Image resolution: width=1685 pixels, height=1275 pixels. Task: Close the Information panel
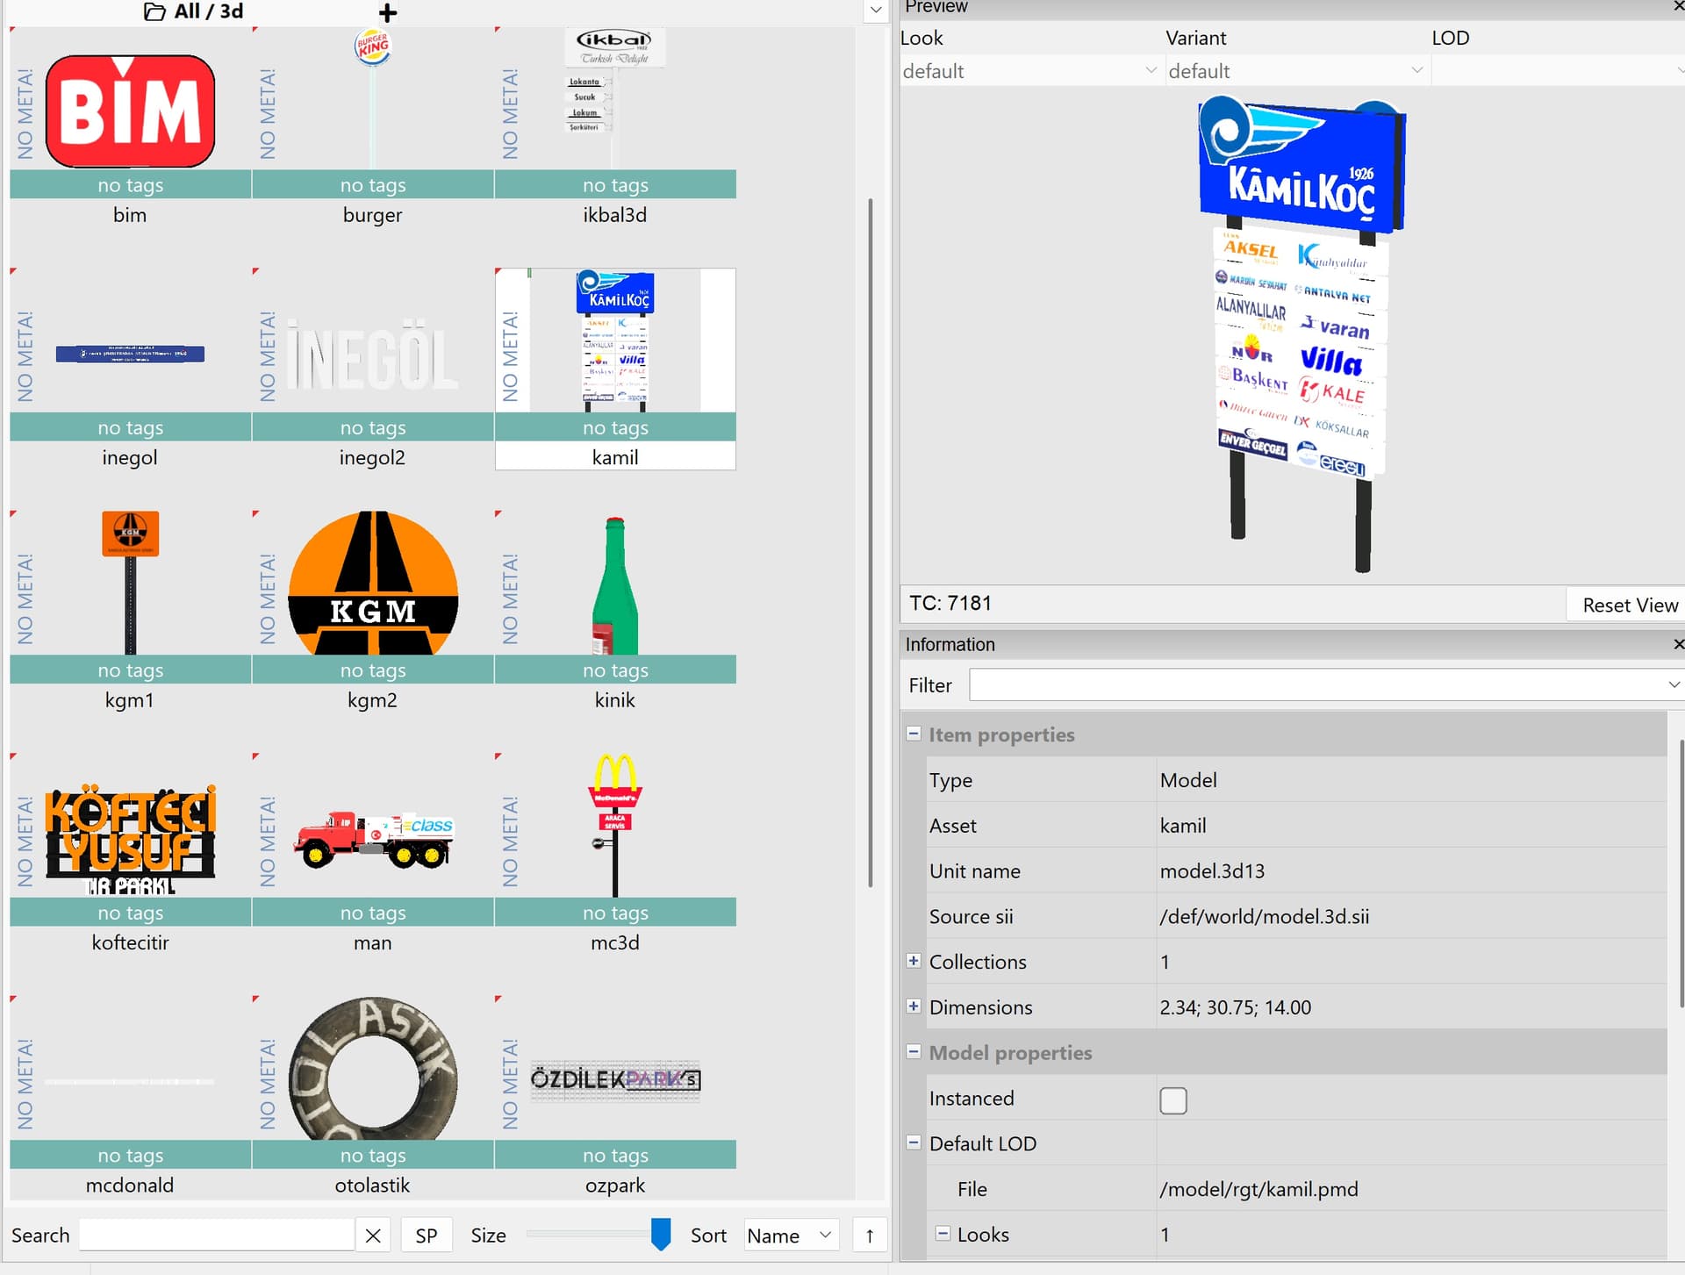(x=1678, y=644)
